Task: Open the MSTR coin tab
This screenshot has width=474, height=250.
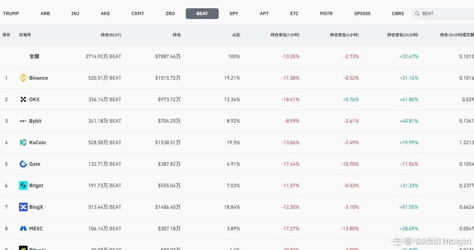Action: [x=326, y=14]
